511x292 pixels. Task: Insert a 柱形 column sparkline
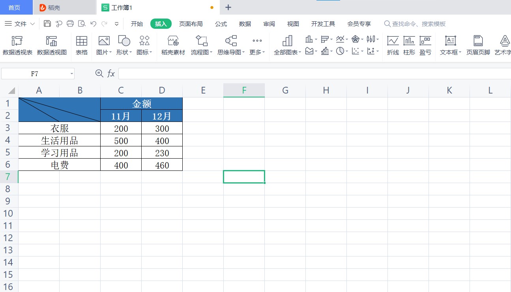coord(409,45)
